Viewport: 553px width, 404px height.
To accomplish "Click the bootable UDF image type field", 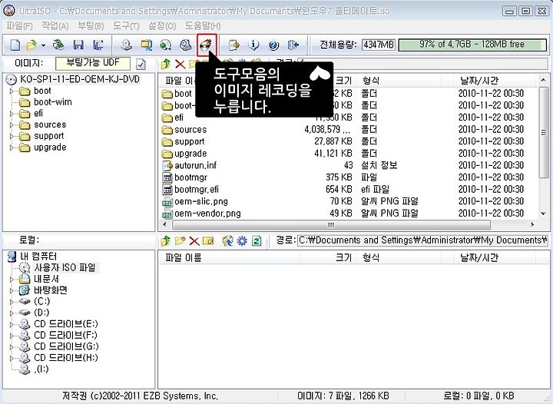I will click(93, 64).
